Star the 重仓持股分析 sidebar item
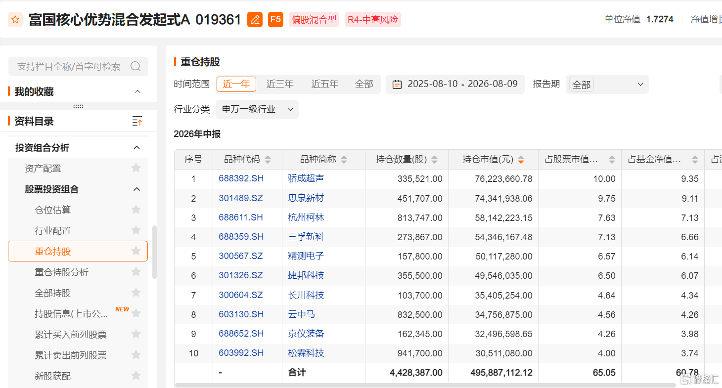This screenshot has width=722, height=388. coord(136,272)
